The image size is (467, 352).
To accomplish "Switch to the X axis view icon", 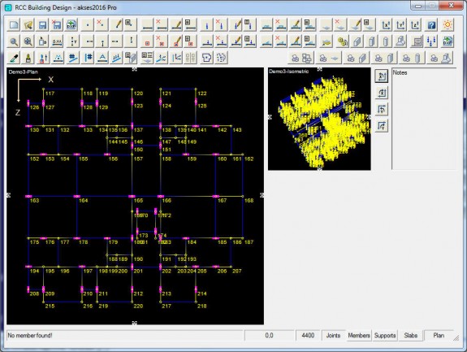I will click(387, 24).
